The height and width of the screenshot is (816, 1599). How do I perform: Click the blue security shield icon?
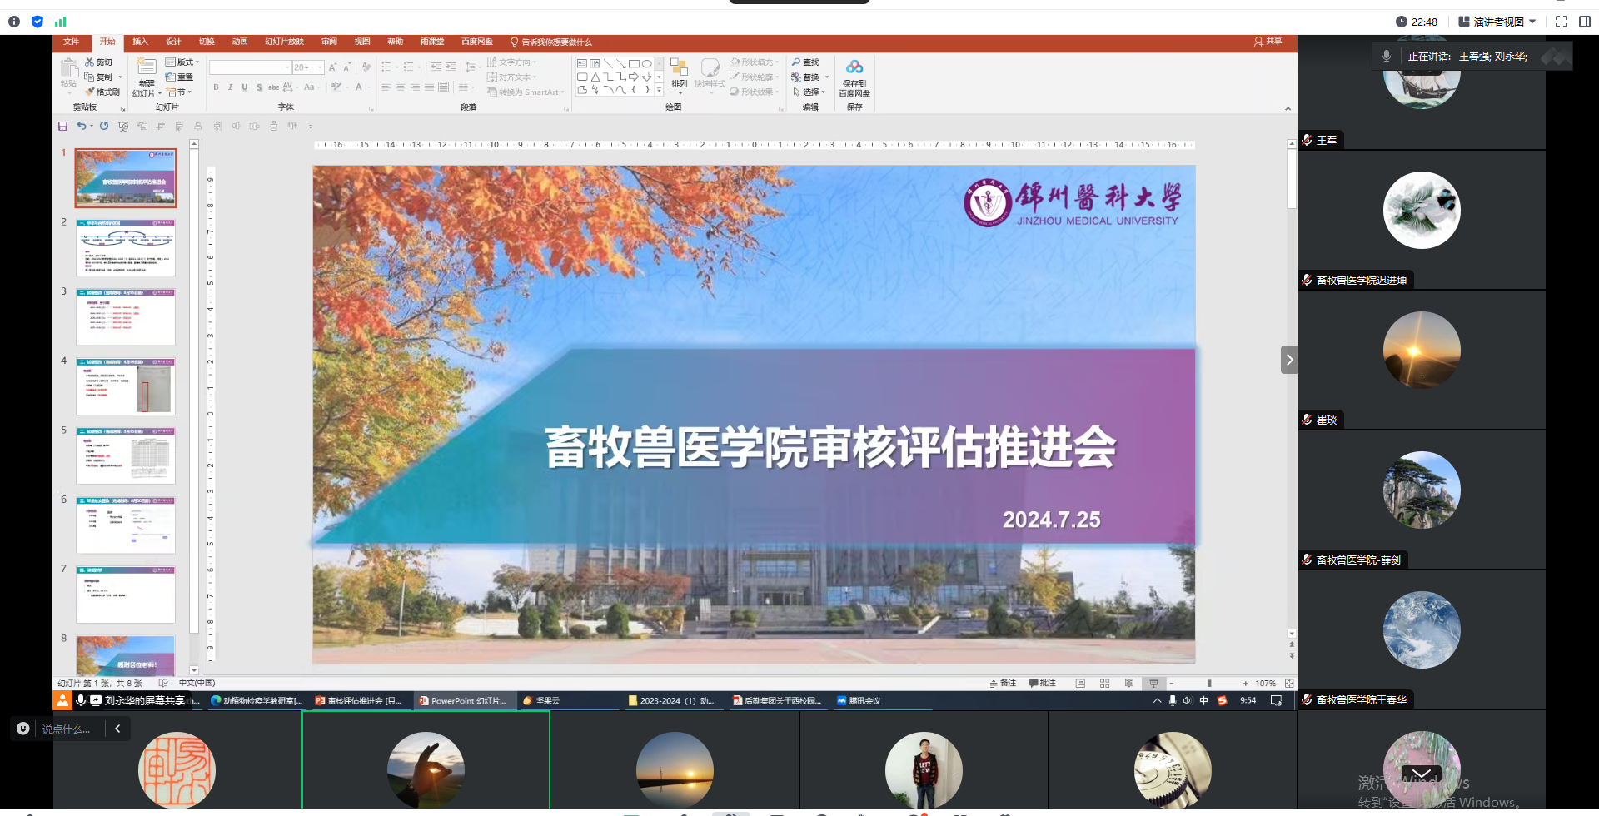37,22
